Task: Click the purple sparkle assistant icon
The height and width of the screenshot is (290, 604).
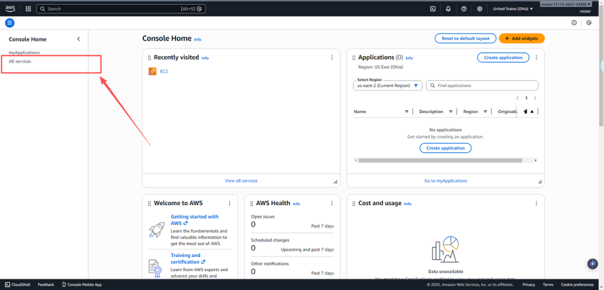Action: pos(592,264)
